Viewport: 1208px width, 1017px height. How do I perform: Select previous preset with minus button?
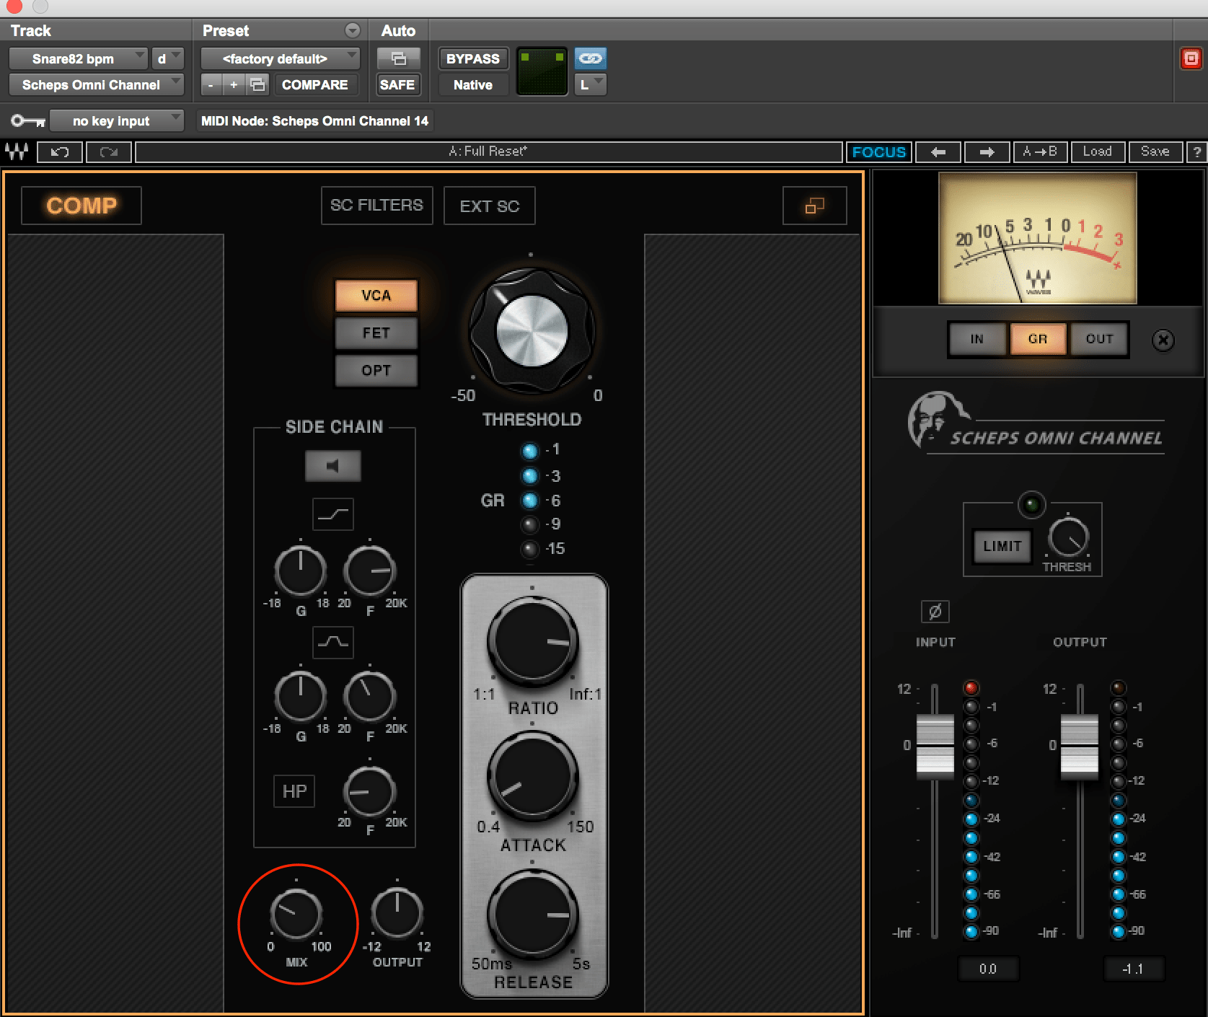[x=211, y=84]
